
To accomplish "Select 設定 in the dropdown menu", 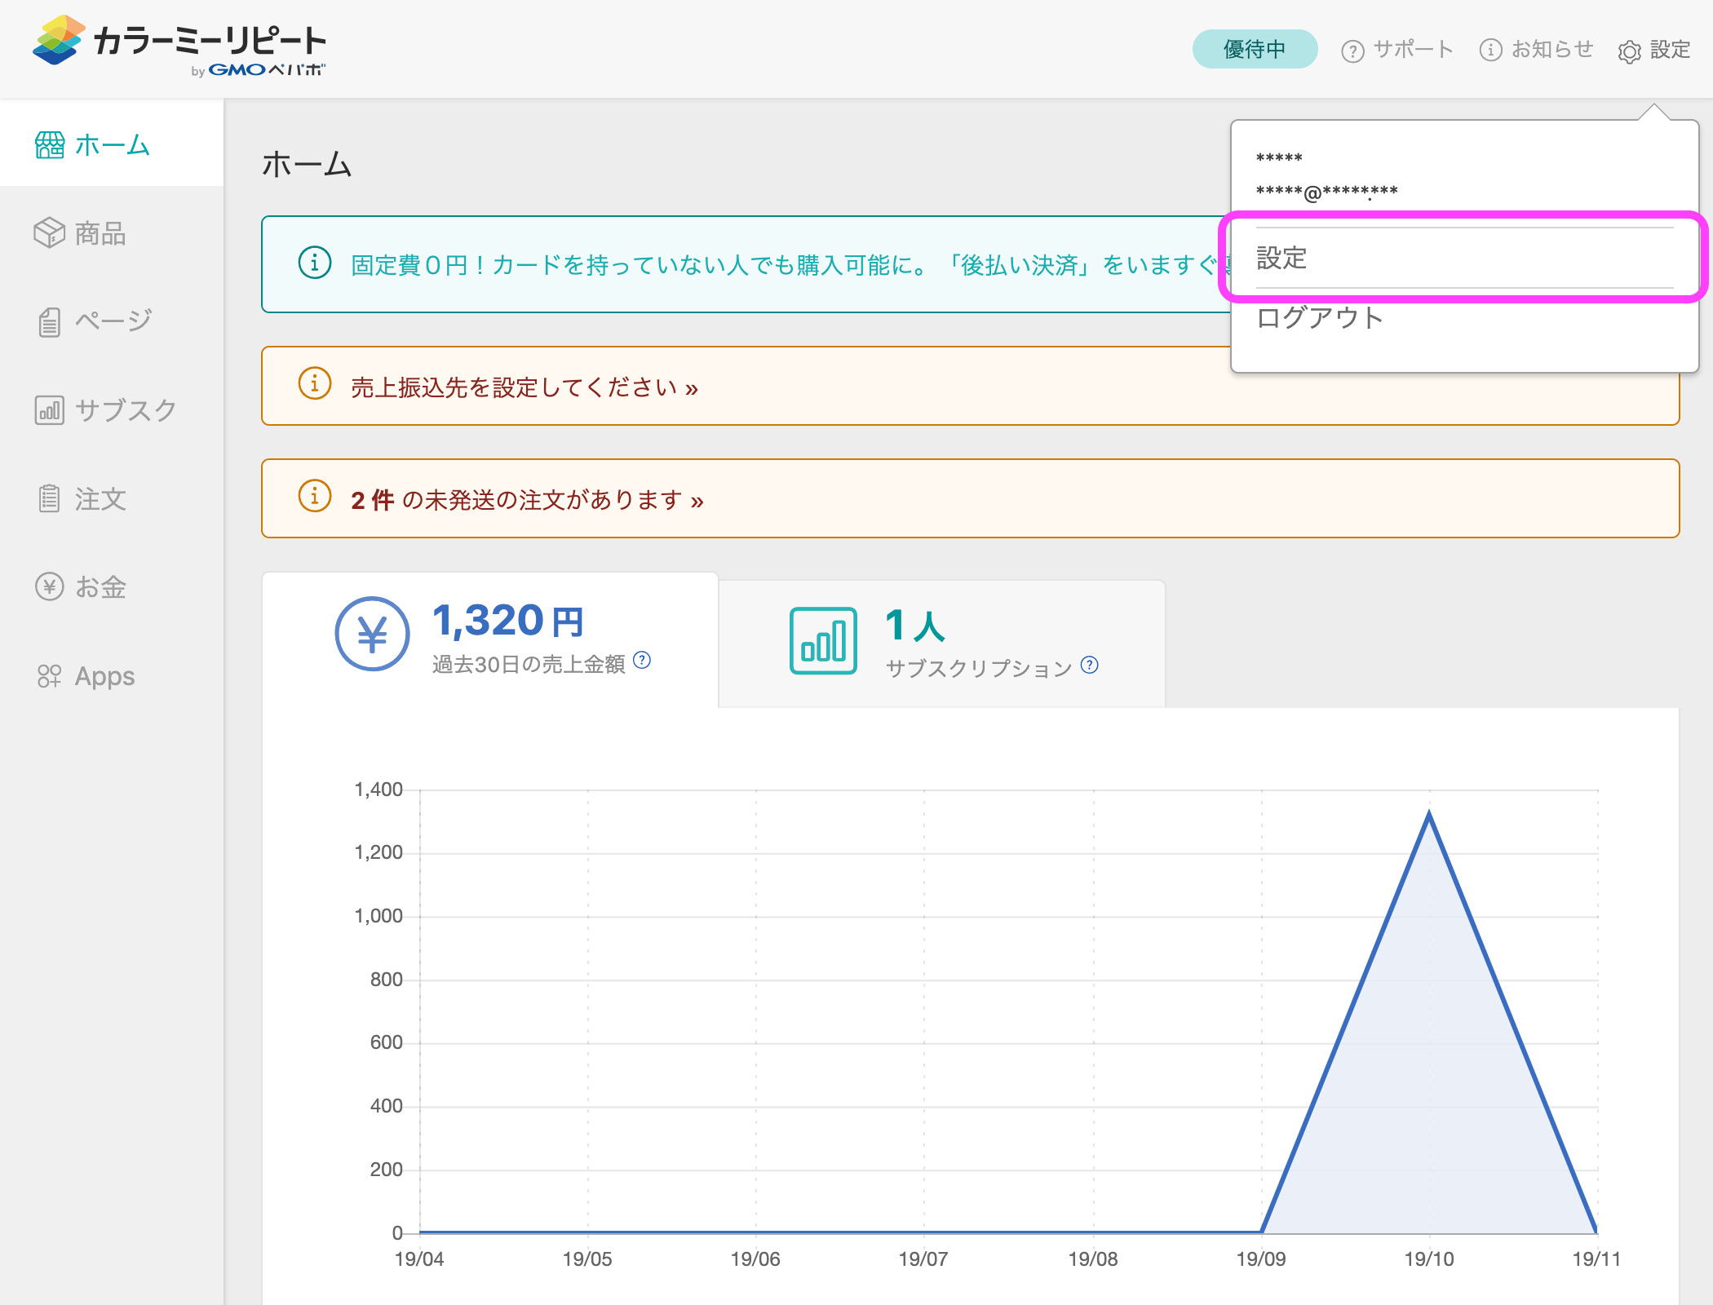I will pos(1465,258).
